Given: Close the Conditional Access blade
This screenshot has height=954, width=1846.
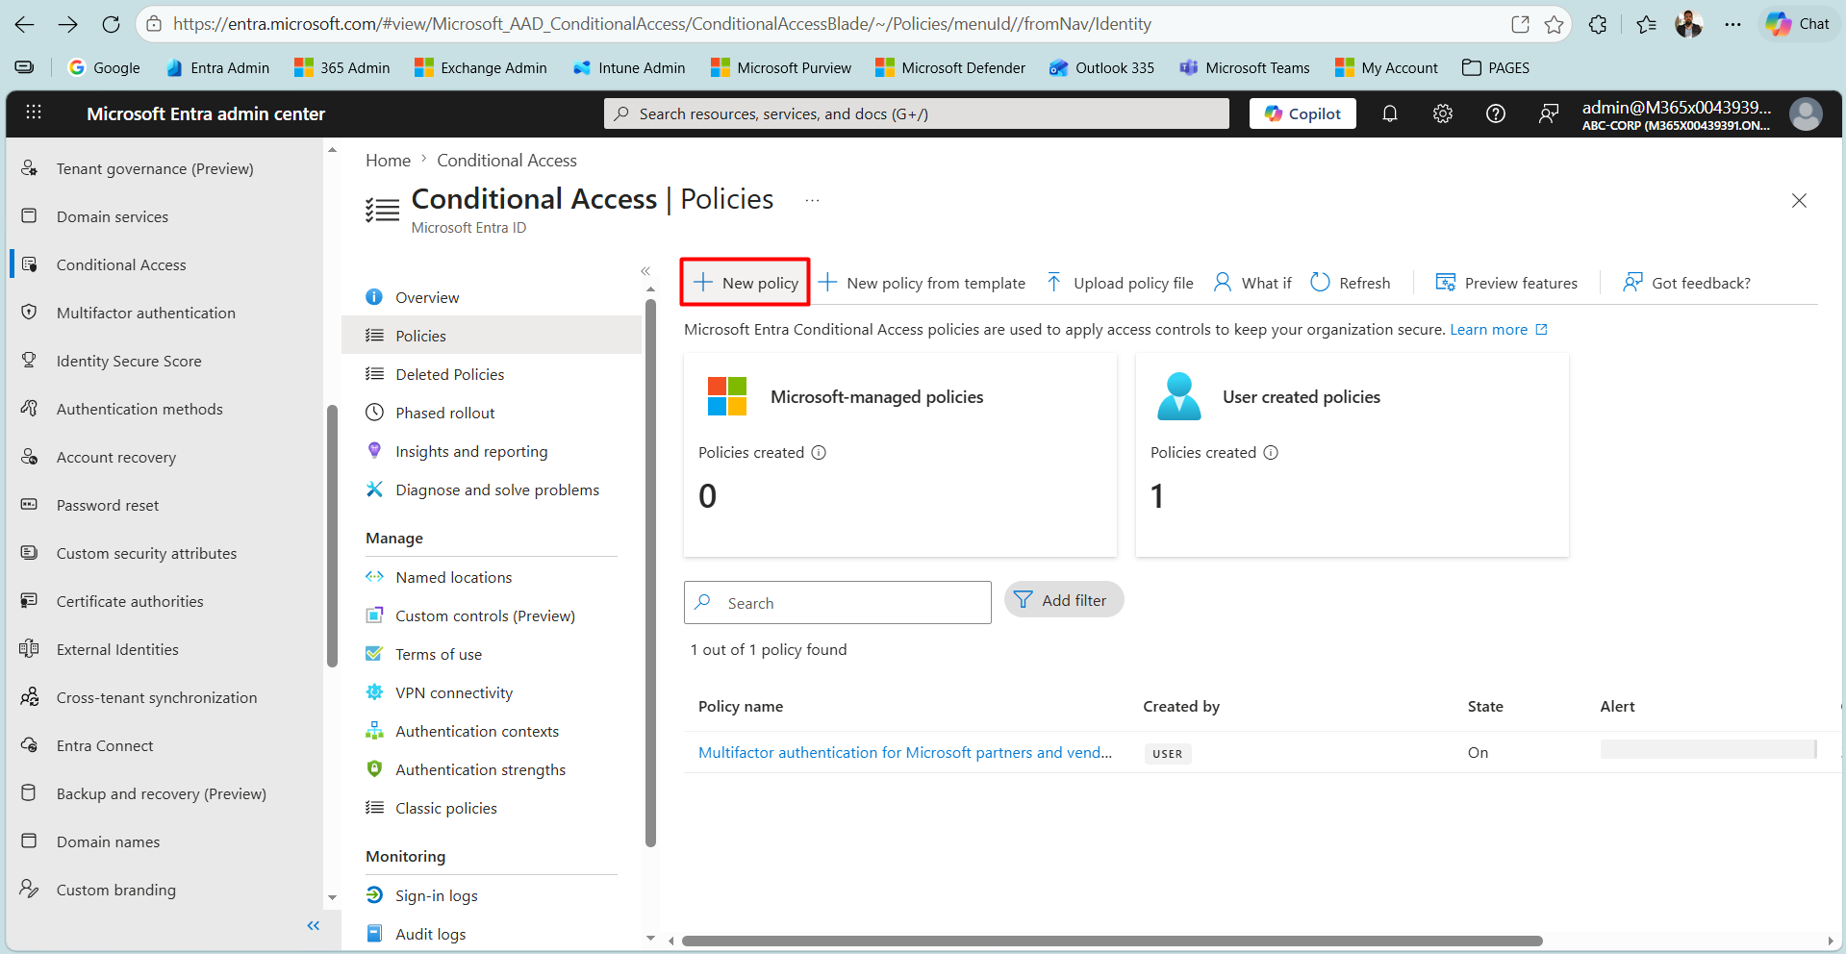Looking at the screenshot, I should (x=1799, y=200).
